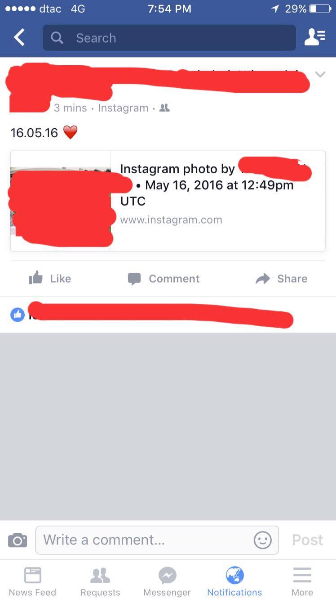Open the More menu tab
This screenshot has width=336, height=599.
coord(302,581)
